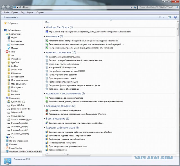Collapse the Восстановление (1) group
The width and height of the screenshot is (180, 166).
coord(44,118)
